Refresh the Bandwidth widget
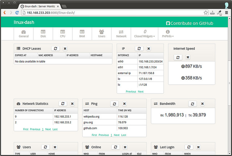Screen dimensions: 232x156 coord(192,104)
